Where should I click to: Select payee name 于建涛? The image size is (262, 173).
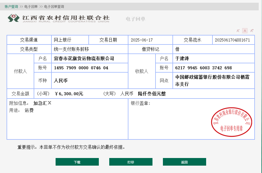[x=182, y=58]
